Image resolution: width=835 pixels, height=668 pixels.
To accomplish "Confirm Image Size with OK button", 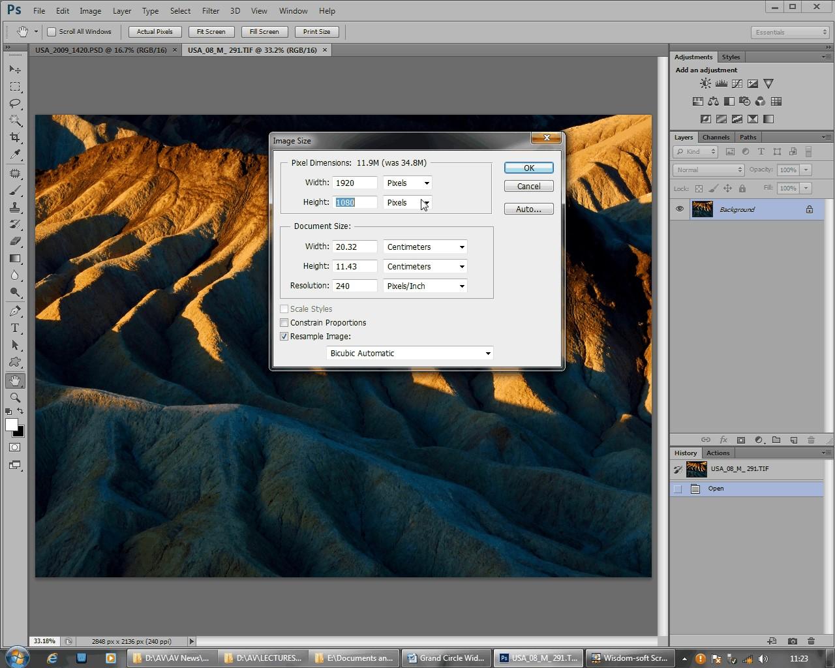I will coord(528,168).
